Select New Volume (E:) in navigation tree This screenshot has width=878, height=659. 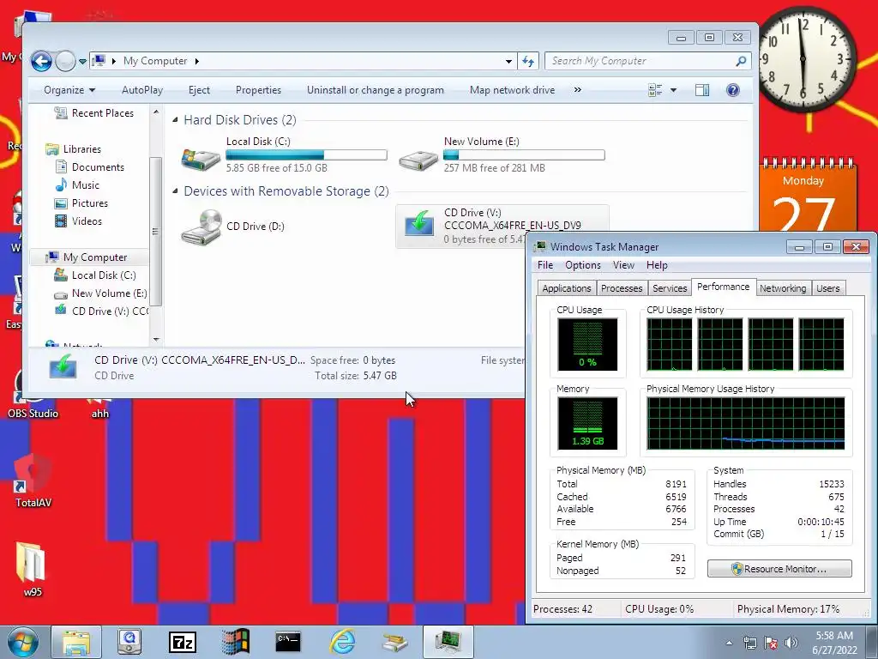coord(101,293)
